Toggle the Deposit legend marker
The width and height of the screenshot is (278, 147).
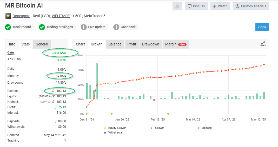point(204,128)
